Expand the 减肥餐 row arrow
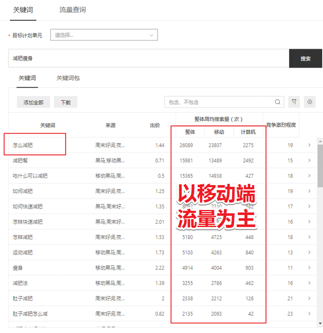The width and height of the screenshot is (323, 333). tap(309, 160)
